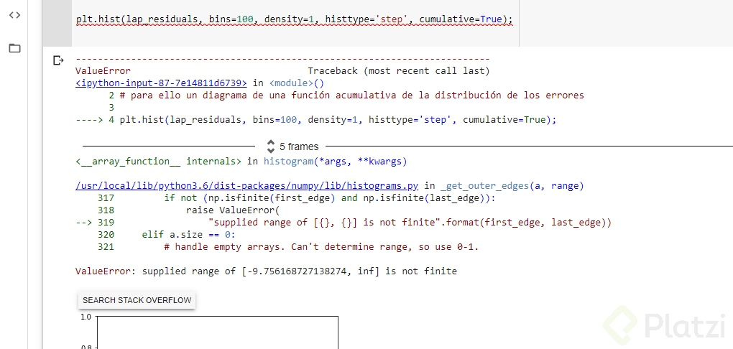Click line 321 handle empty arrays comment
The width and height of the screenshot is (733, 349).
(322, 247)
